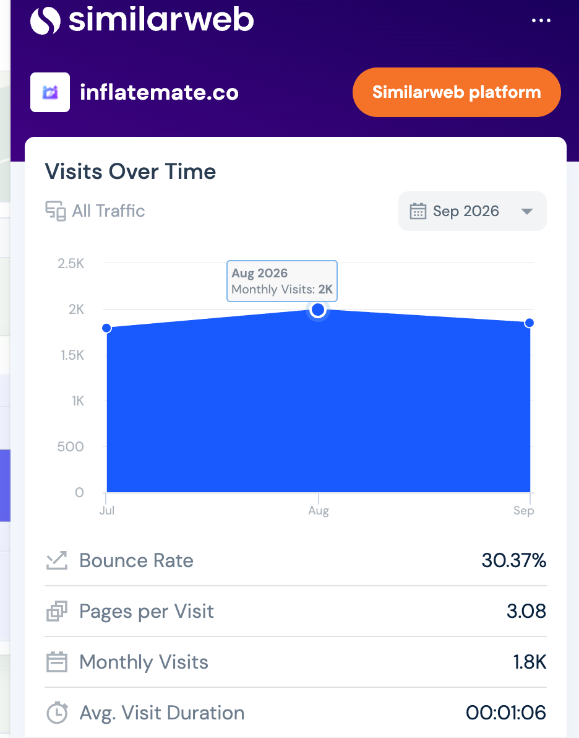This screenshot has width=579, height=738.
Task: Select the Sep data point on chart
Action: (x=529, y=323)
